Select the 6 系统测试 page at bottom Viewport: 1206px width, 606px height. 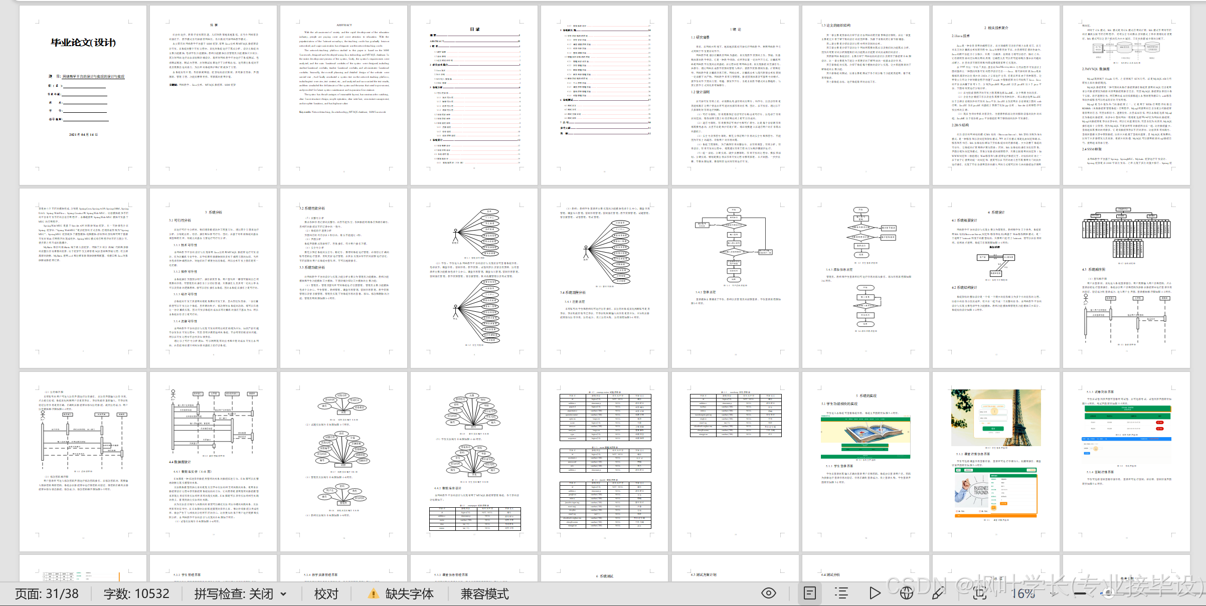605,568
